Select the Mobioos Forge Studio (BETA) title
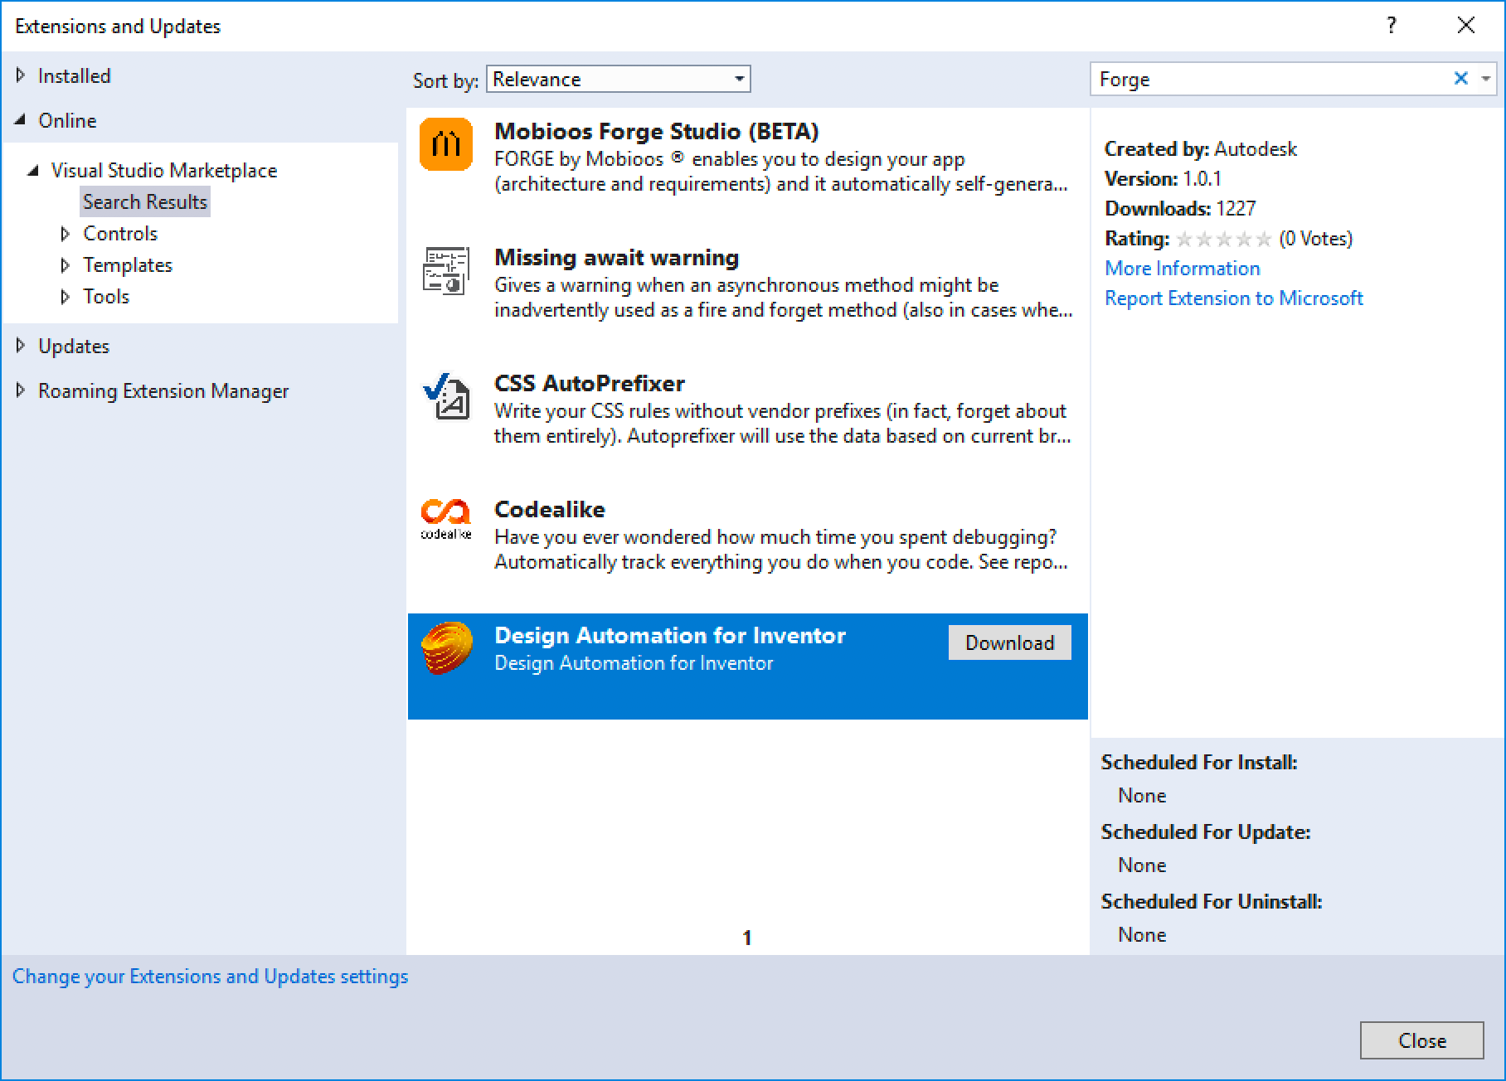Screen dimensions: 1506x1081 pyautogui.click(x=657, y=131)
